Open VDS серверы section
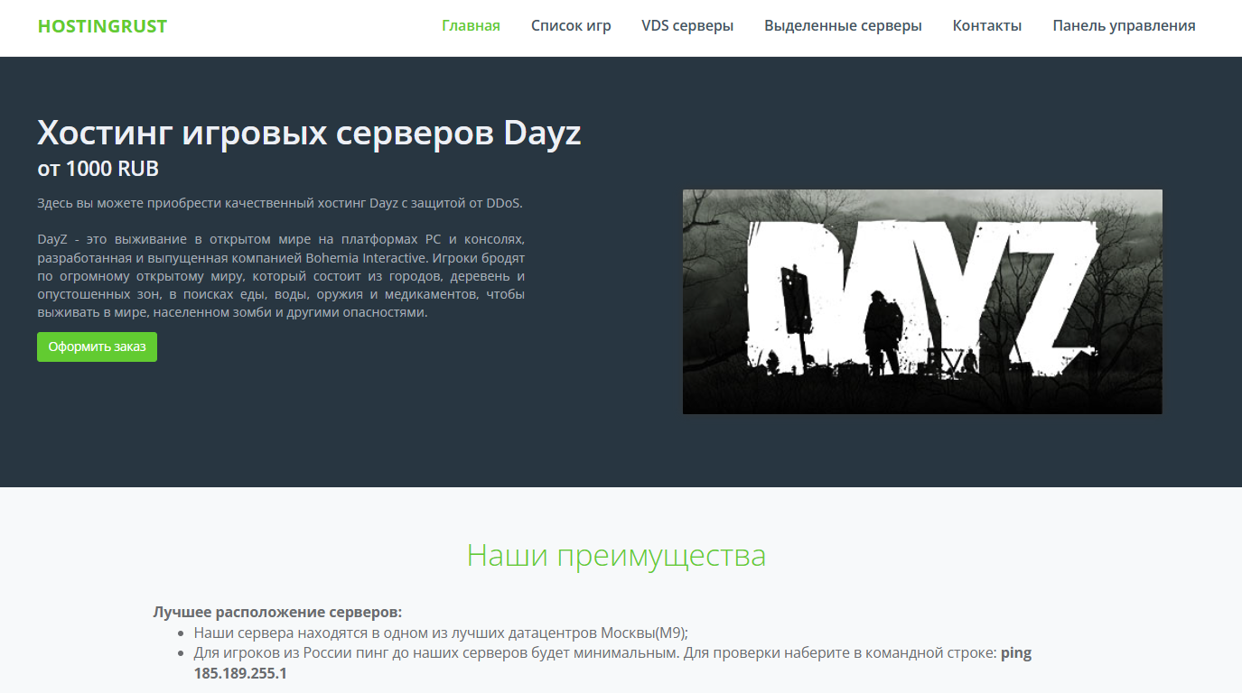This screenshot has width=1242, height=693. [687, 25]
